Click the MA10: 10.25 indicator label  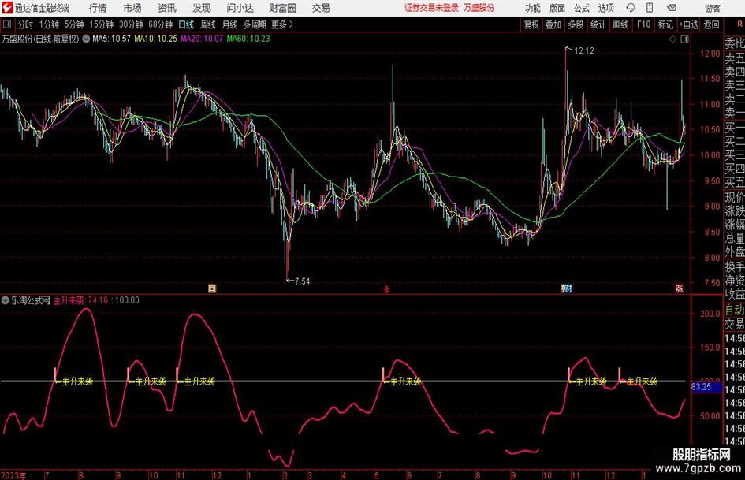tap(155, 39)
